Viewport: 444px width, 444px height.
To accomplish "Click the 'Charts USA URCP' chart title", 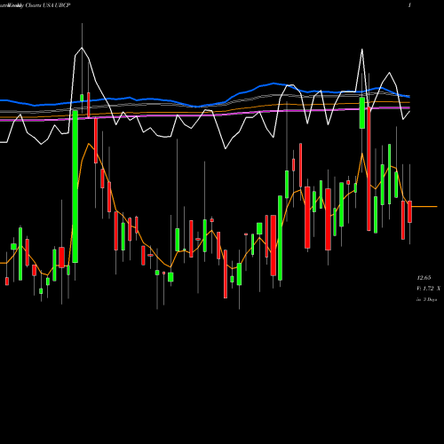I will pyautogui.click(x=48, y=5).
